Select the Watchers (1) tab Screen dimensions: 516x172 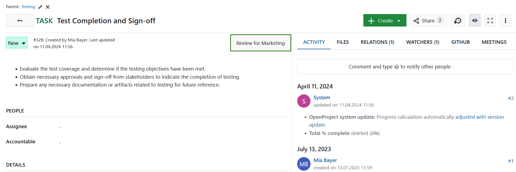point(422,42)
